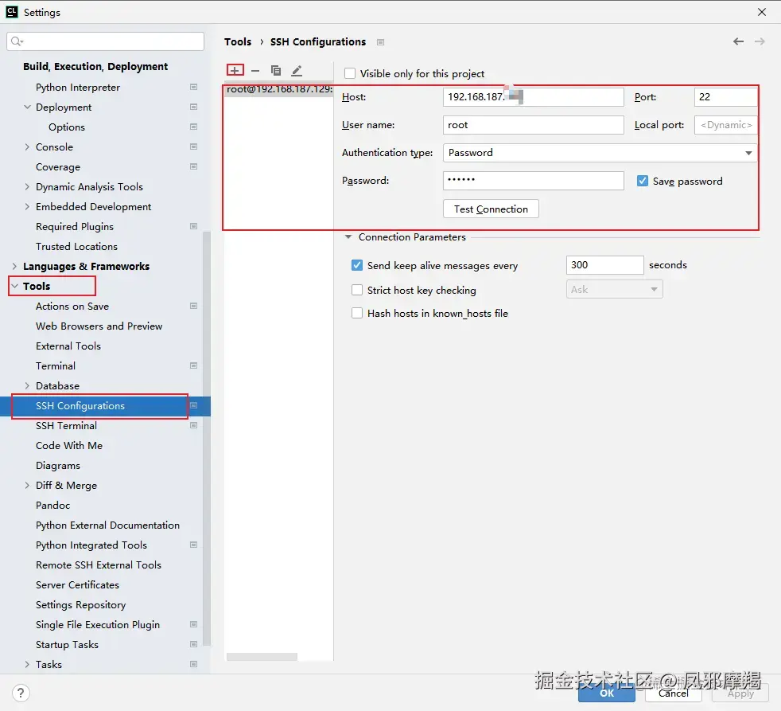Click project icon next to Single File Execution Plugin

194,624
